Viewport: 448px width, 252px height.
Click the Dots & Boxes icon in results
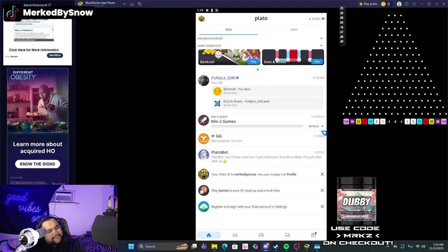click(x=217, y=103)
